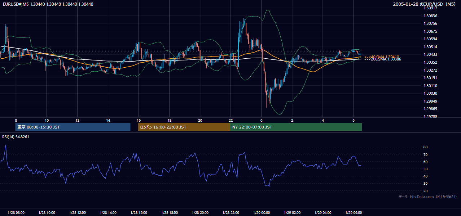Click the 2005-01-28 EUR/USD (M5) chart title
461x216 pixels.
click(425, 4)
